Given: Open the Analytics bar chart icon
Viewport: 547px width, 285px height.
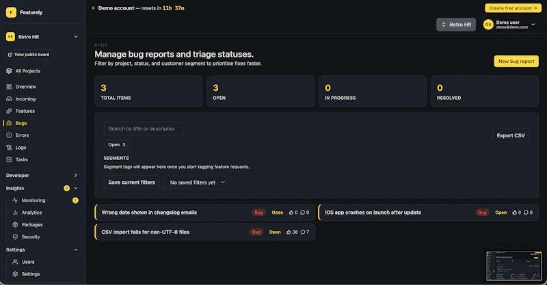Looking at the screenshot, I should tap(15, 213).
